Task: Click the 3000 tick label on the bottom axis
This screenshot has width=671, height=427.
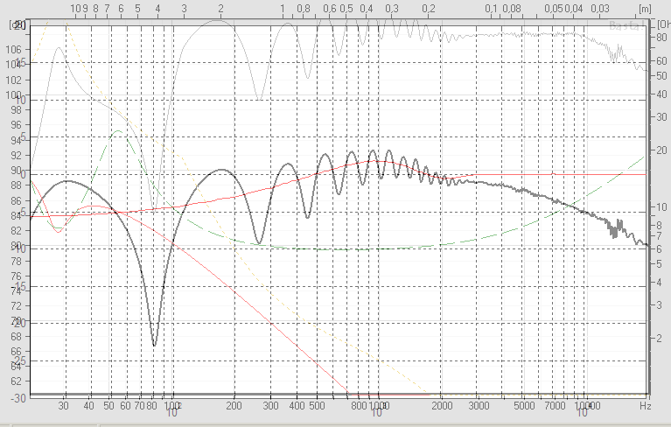Action: click(478, 407)
